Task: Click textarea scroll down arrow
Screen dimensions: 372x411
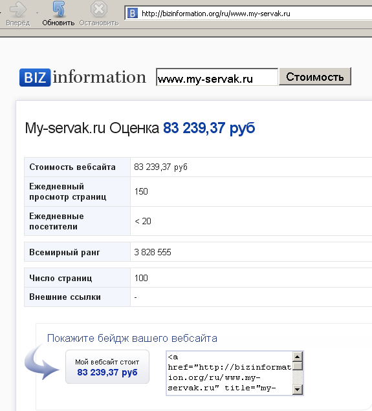Action: pos(297,390)
